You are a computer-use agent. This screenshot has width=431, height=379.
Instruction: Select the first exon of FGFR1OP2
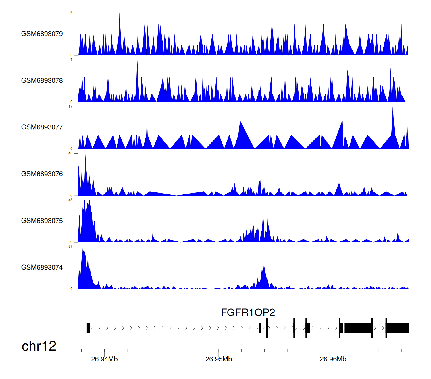click(x=88, y=328)
